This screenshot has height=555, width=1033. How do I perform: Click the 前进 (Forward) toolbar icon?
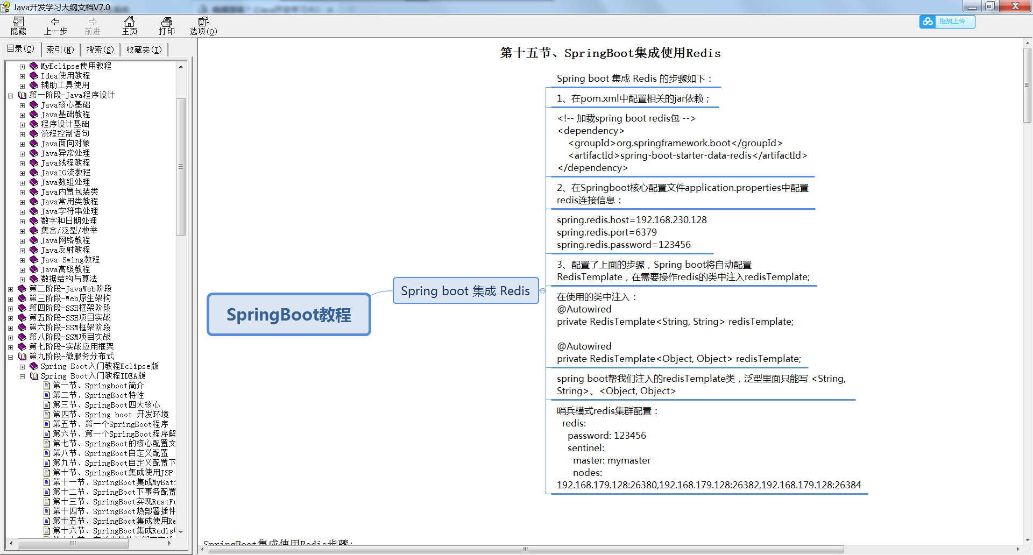point(93,26)
